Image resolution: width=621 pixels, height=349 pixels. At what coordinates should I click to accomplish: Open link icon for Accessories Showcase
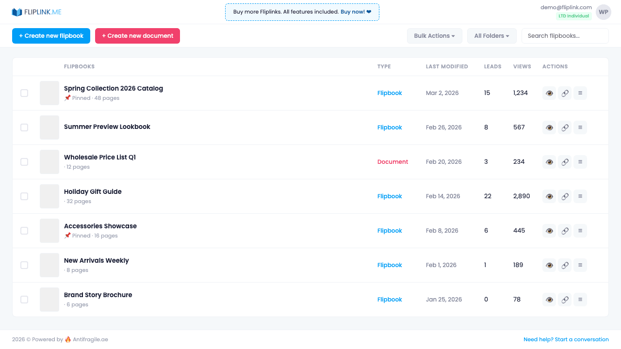pos(564,230)
